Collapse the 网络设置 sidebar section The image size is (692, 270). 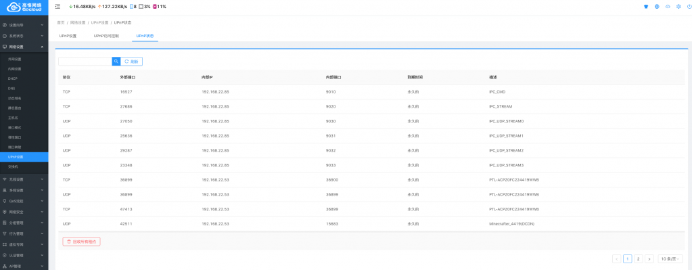click(24, 47)
